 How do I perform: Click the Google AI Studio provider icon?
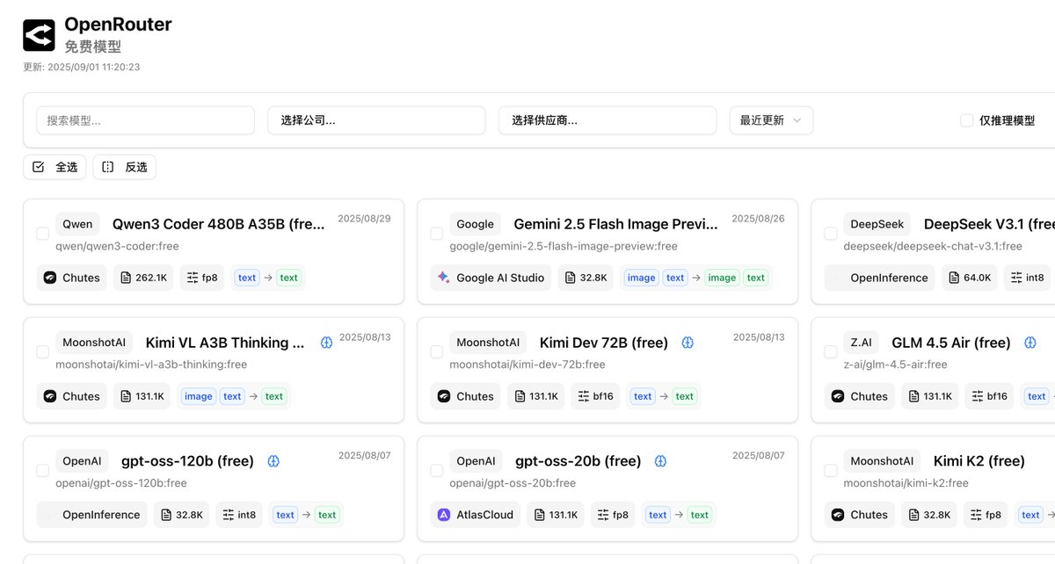click(444, 278)
